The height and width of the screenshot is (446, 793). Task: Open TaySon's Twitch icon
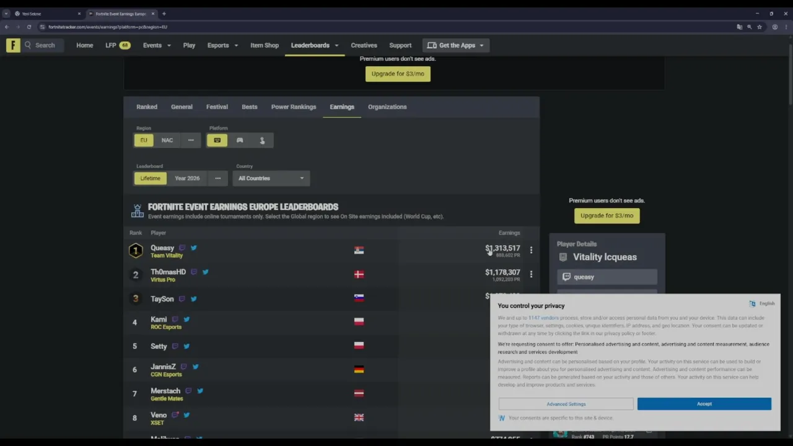182,299
